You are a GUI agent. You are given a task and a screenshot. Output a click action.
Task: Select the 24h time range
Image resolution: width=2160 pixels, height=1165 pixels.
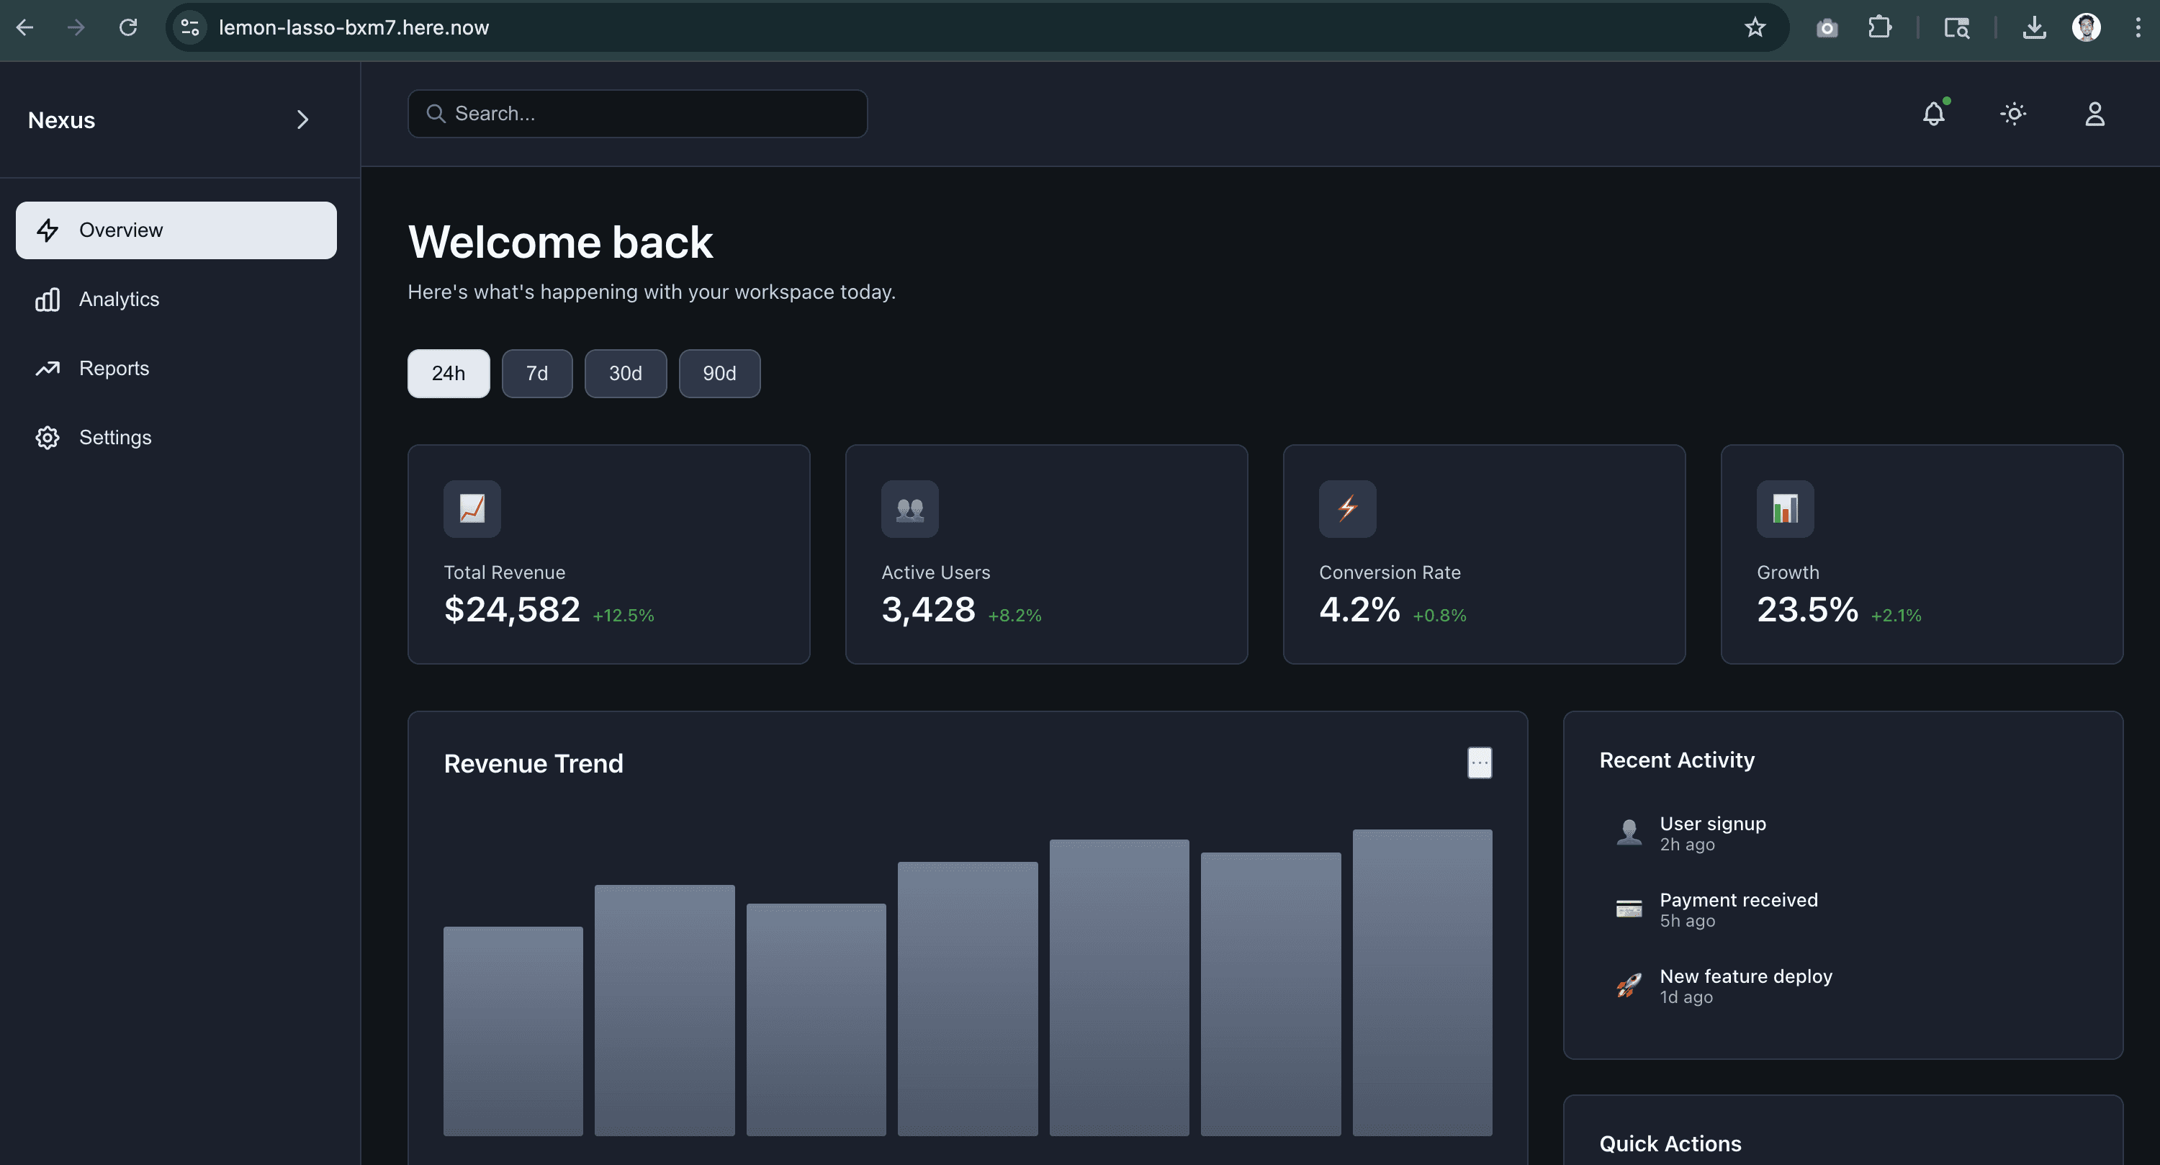(x=449, y=373)
